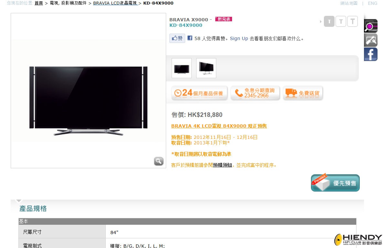This screenshot has height=248, width=384.
Task: Click the 尺幕尺寸 specification row label
Action: coord(32,232)
